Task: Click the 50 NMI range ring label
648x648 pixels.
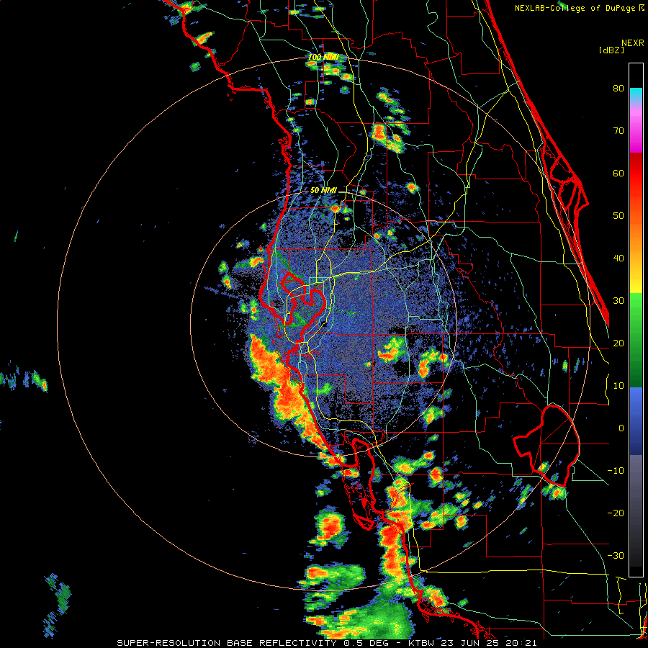Action: coord(323,190)
